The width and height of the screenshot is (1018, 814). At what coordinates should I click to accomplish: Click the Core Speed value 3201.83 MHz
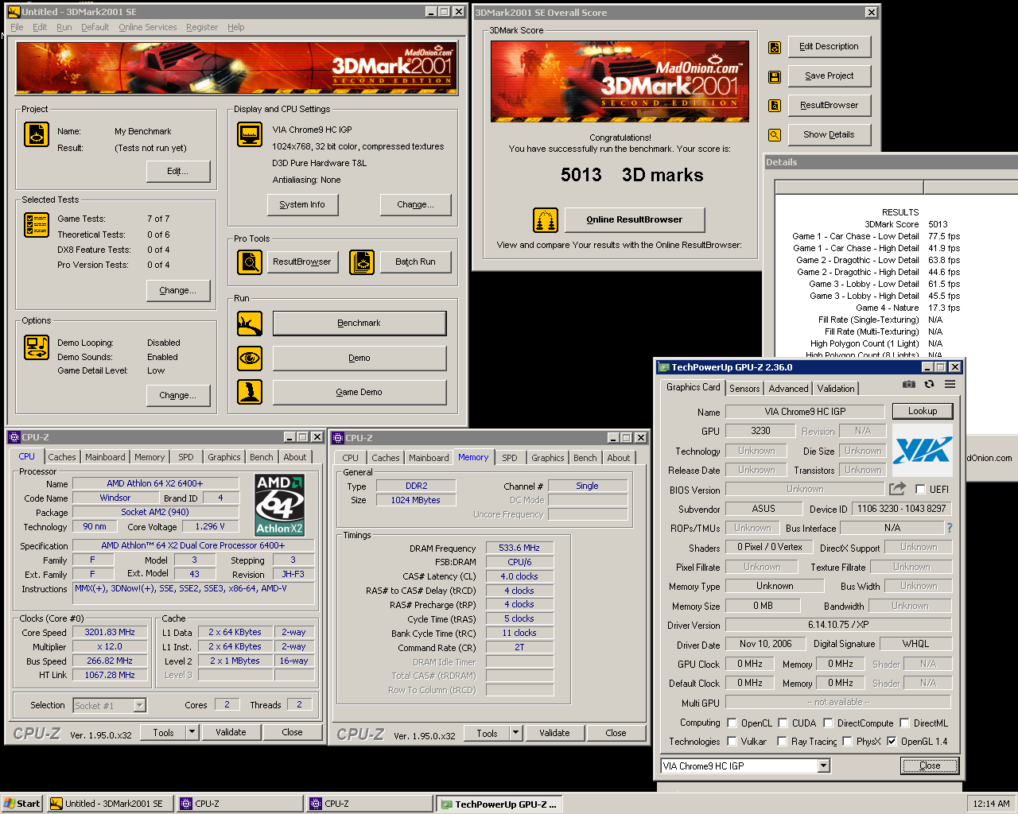(x=110, y=633)
